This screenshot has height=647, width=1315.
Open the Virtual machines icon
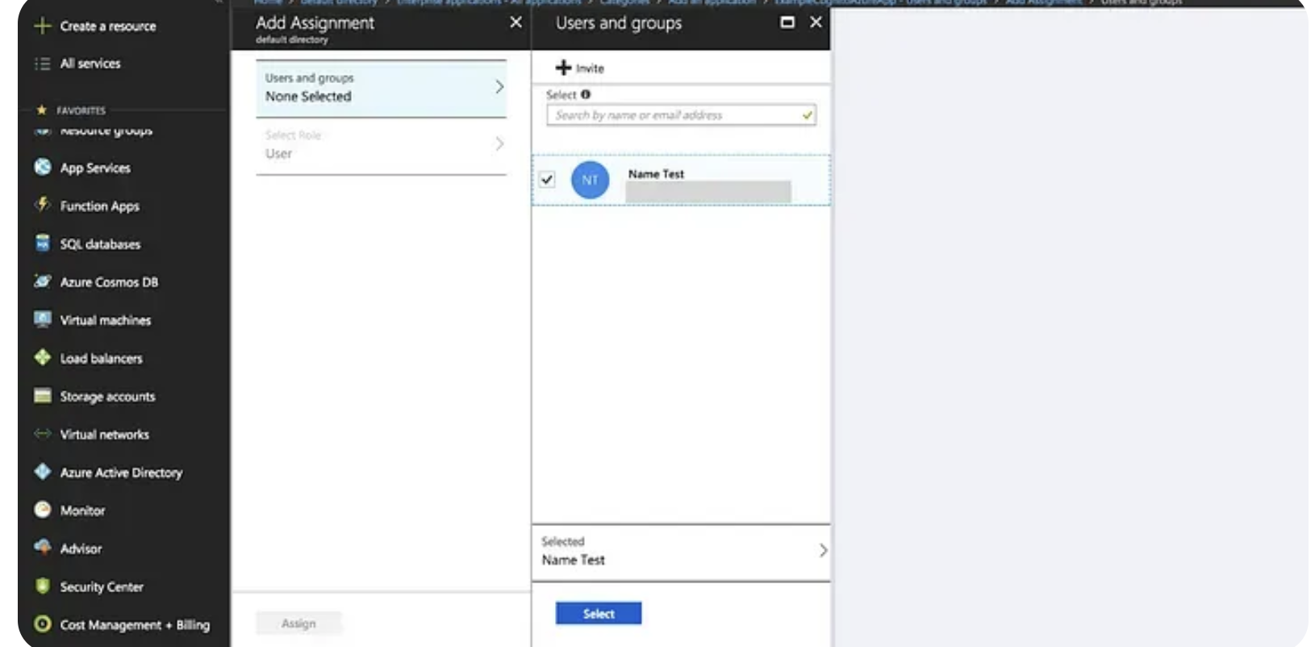(x=43, y=319)
